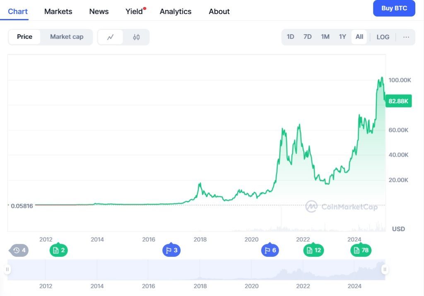Click the blue flag marker labeled 6
The image size is (424, 296).
coord(270,250)
